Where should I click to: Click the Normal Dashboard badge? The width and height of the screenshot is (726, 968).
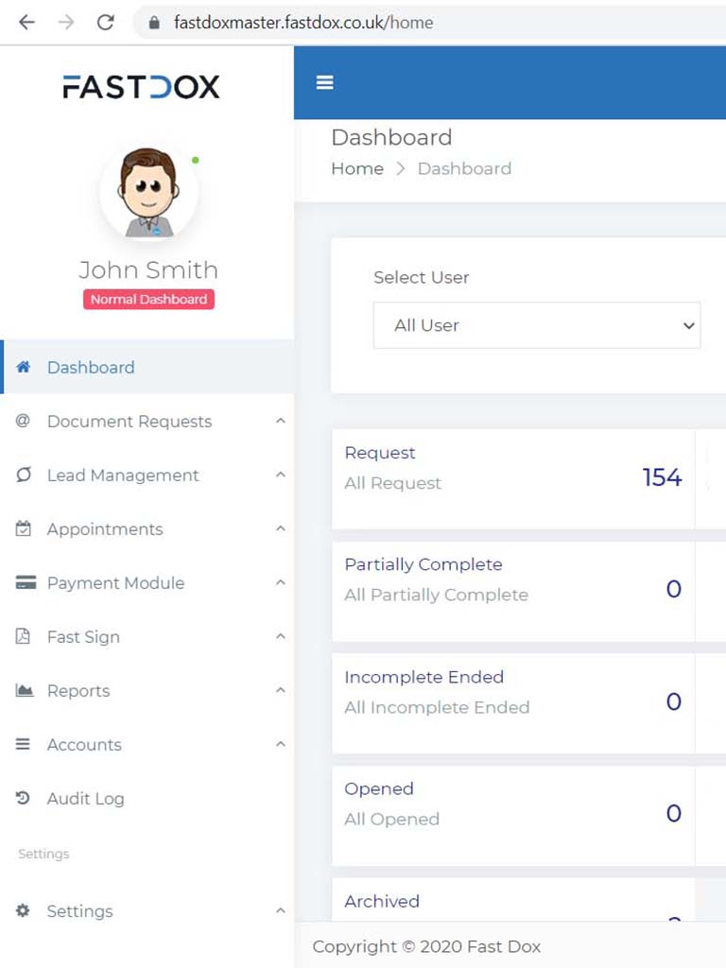(x=148, y=300)
